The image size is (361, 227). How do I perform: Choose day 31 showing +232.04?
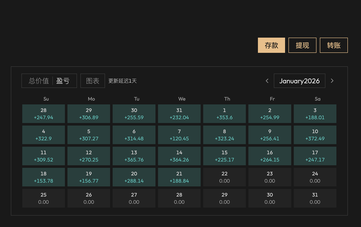click(179, 114)
